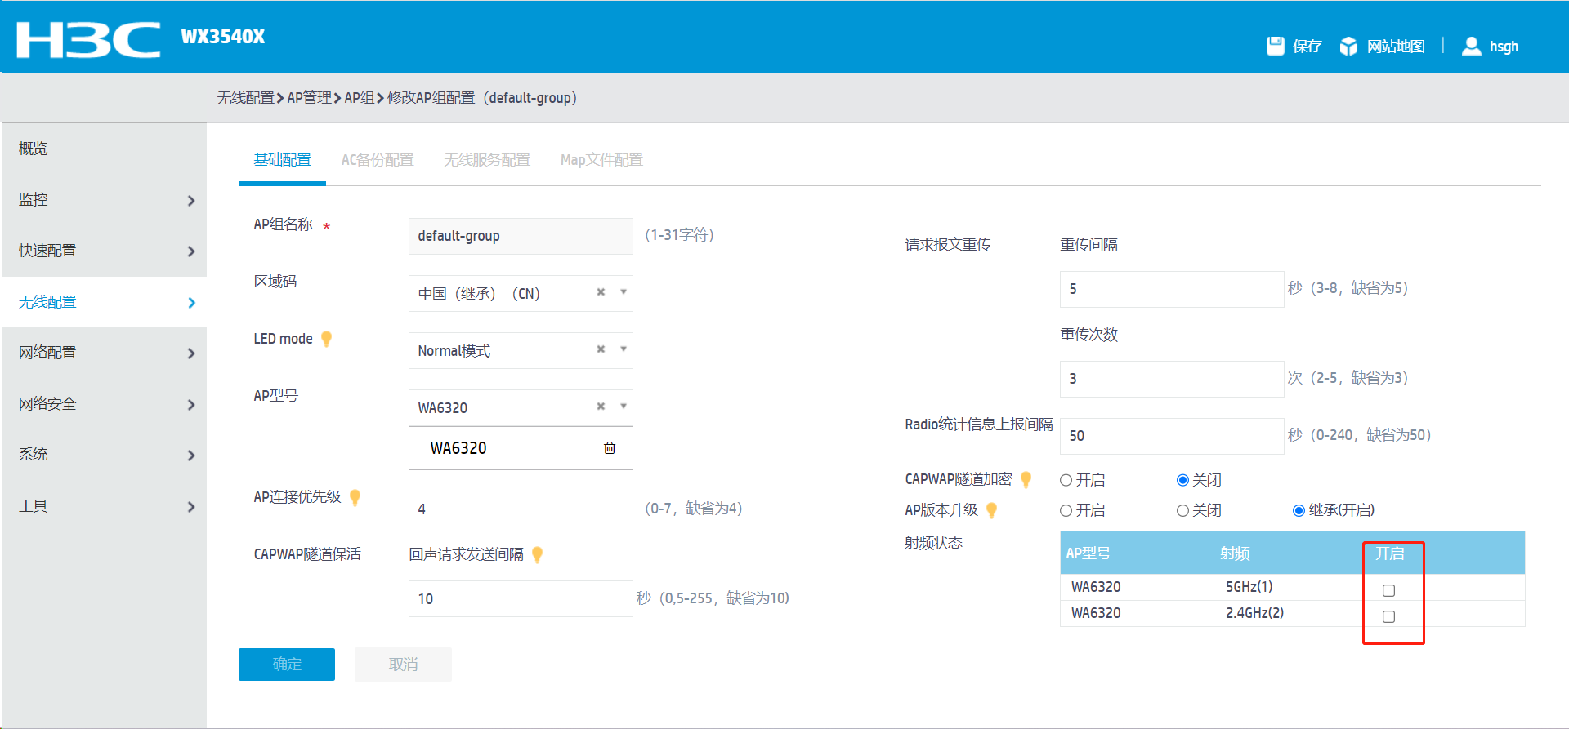This screenshot has height=729, width=1569.
Task: Click the AP型号 table column header
Action: 1088,553
